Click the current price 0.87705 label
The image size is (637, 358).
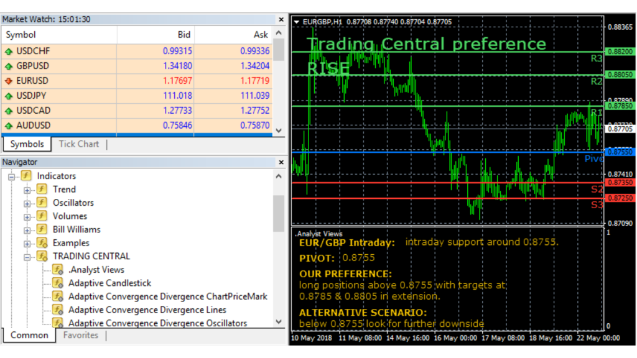click(x=620, y=129)
